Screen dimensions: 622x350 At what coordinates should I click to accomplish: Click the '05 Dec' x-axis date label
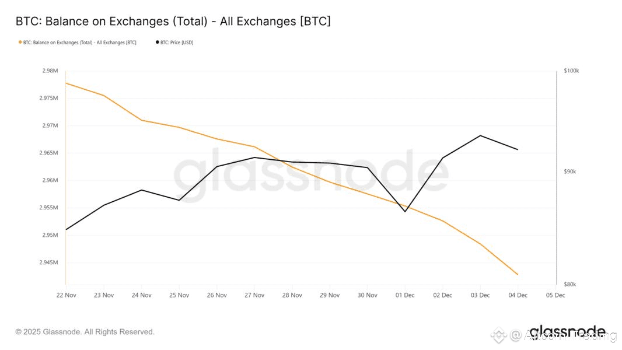pos(555,295)
